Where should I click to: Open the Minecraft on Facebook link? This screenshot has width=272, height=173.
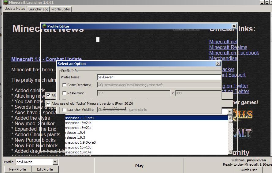point(234,53)
